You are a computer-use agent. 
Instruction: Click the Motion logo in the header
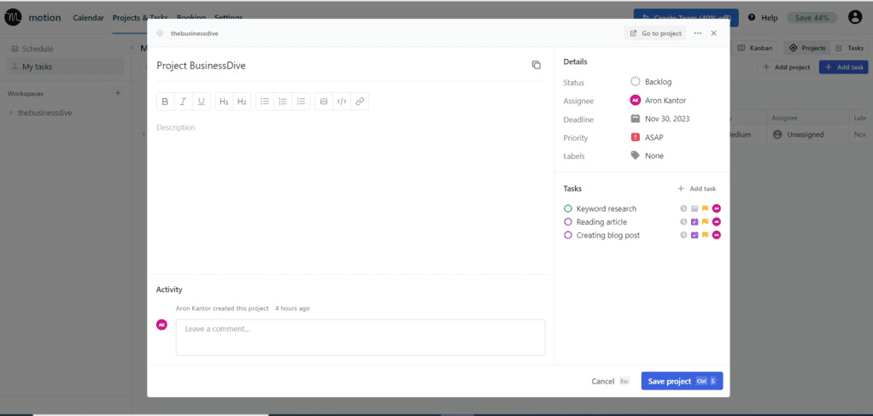pyautogui.click(x=13, y=18)
